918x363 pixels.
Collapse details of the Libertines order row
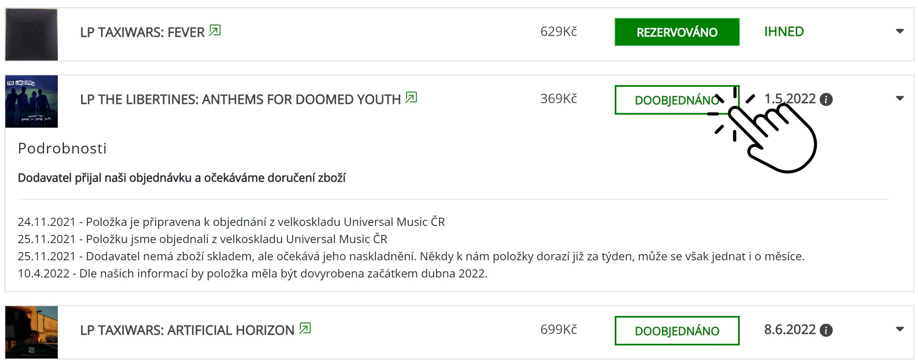pos(900,99)
